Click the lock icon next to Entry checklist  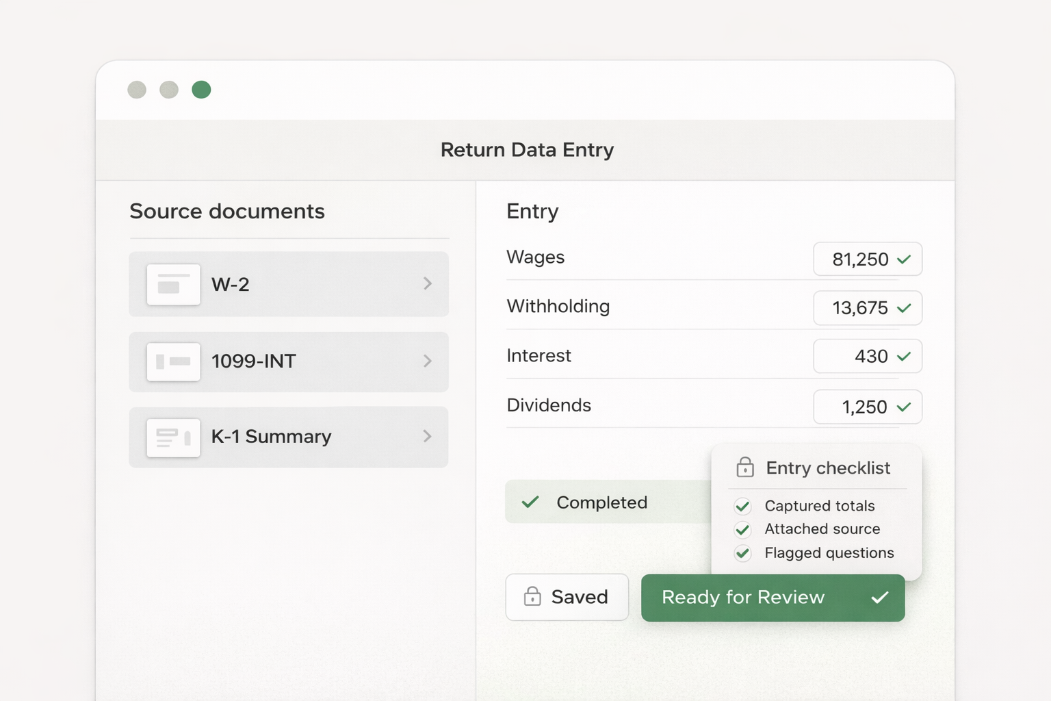point(744,468)
